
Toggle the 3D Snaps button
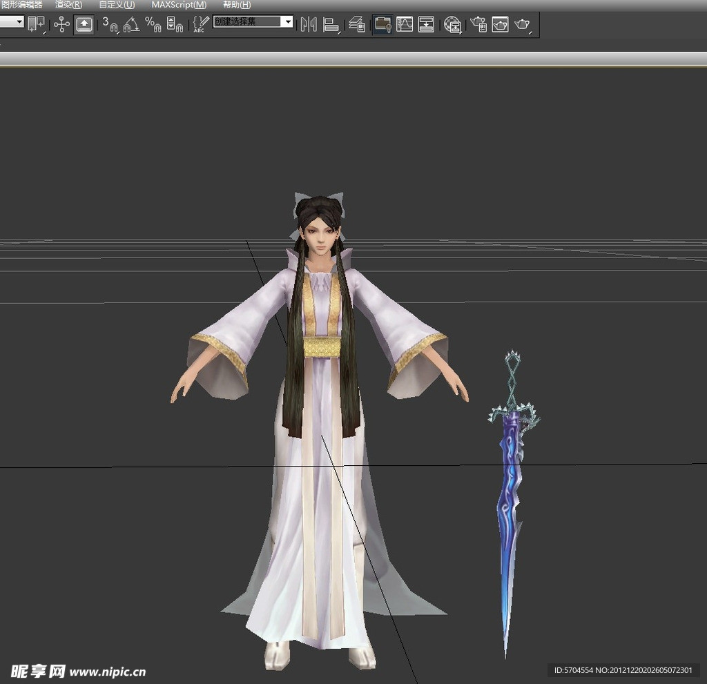[x=110, y=24]
